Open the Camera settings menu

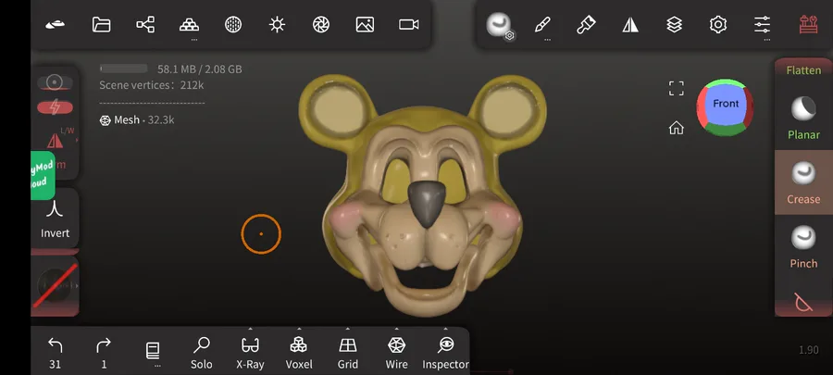[409, 24]
